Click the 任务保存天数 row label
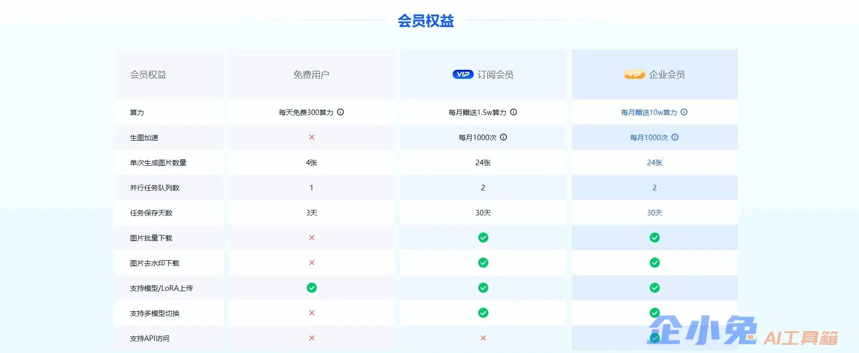Viewport: 859px width, 353px height. click(151, 213)
